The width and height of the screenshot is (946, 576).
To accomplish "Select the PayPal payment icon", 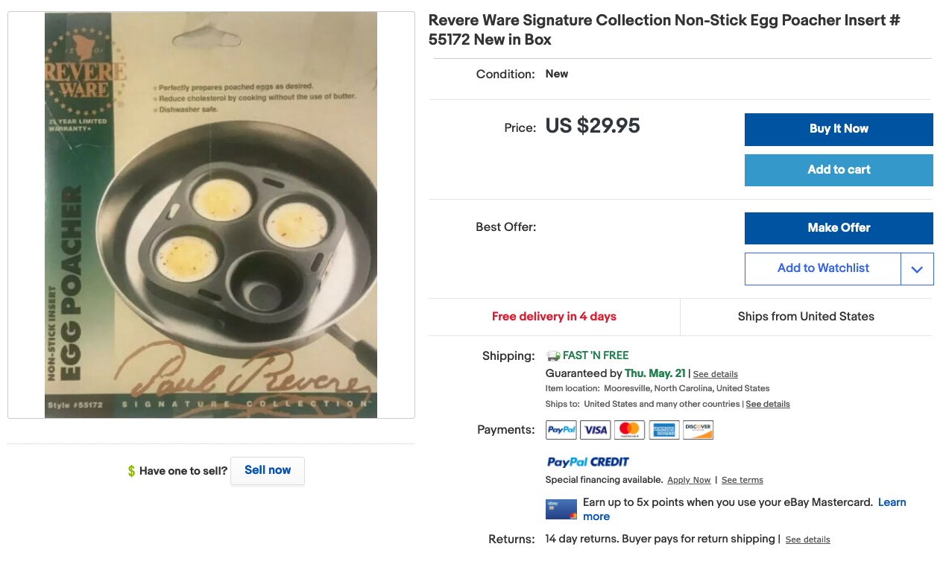I will tap(561, 430).
